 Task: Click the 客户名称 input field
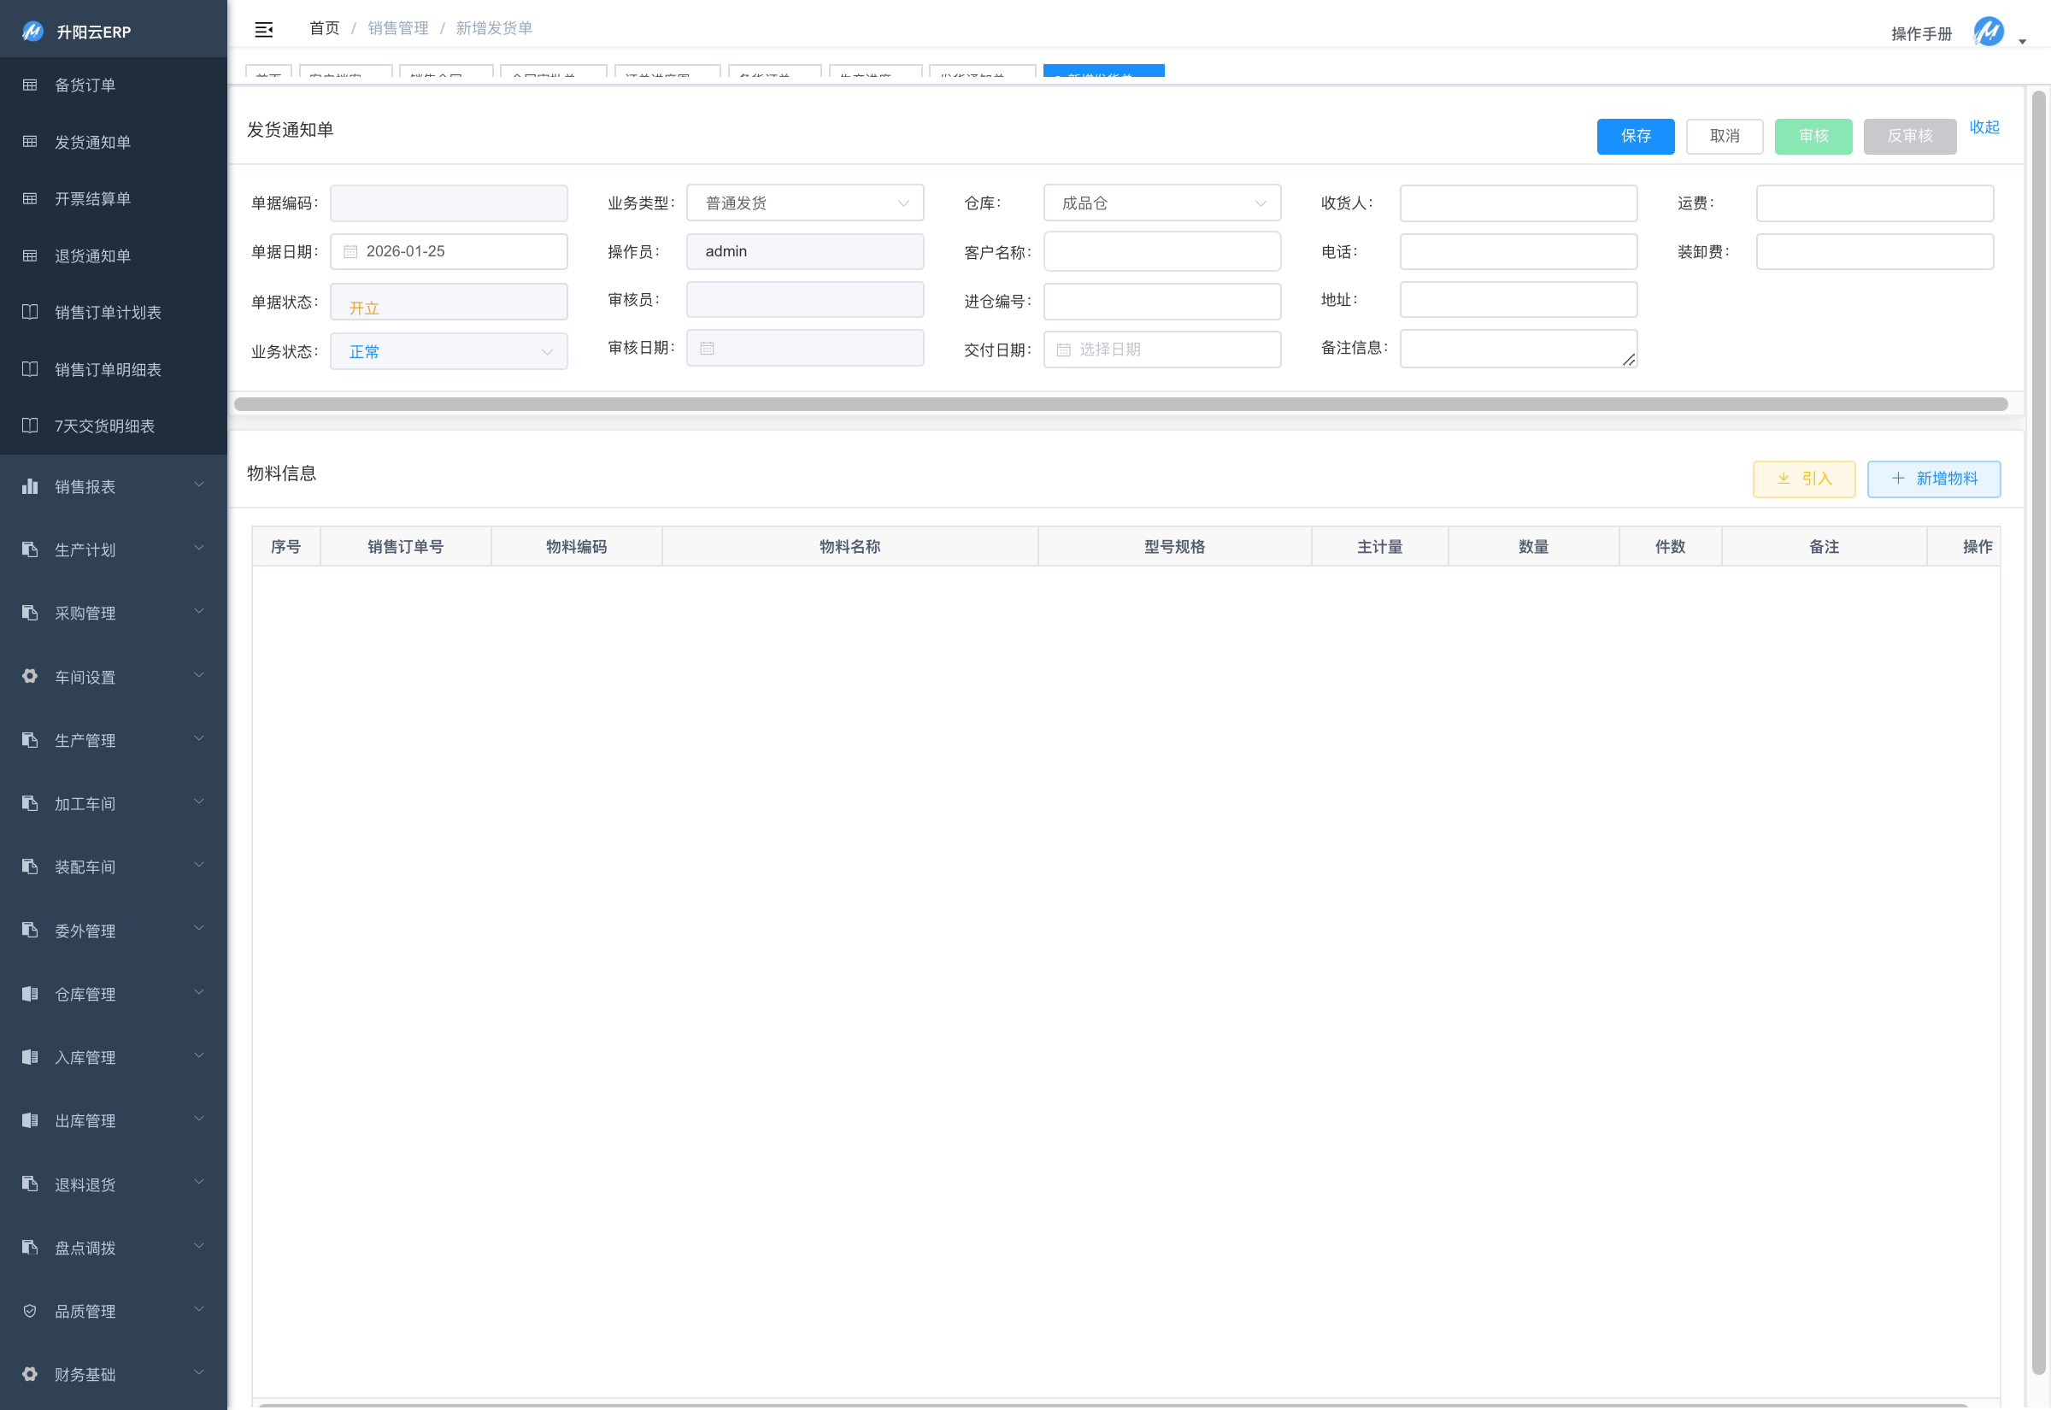1161,252
